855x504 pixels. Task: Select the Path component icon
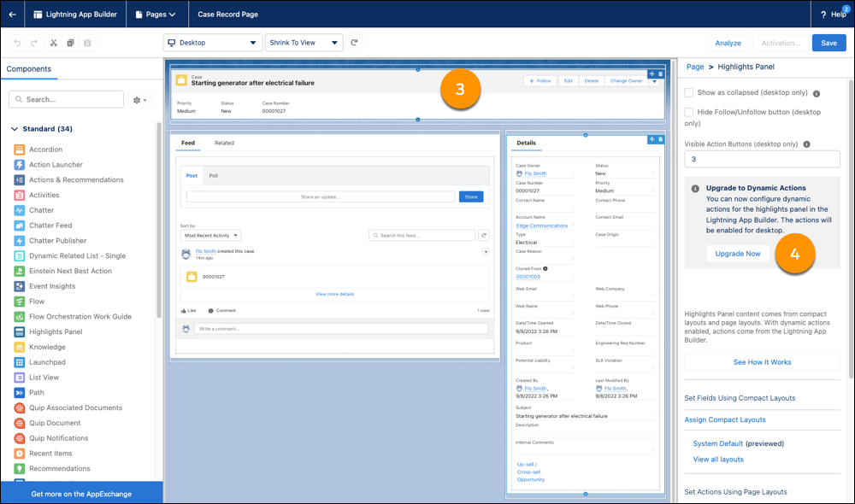pos(18,392)
